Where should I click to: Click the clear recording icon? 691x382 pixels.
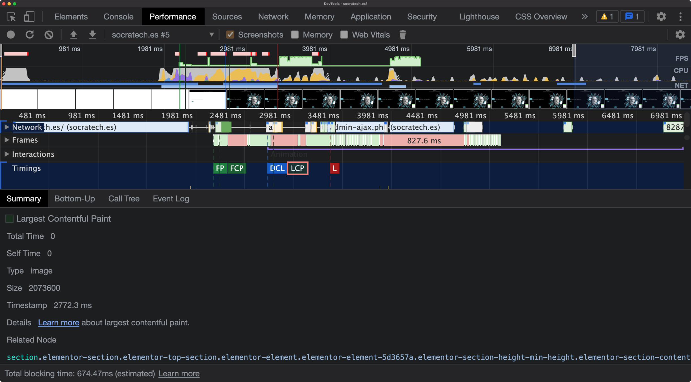(49, 35)
